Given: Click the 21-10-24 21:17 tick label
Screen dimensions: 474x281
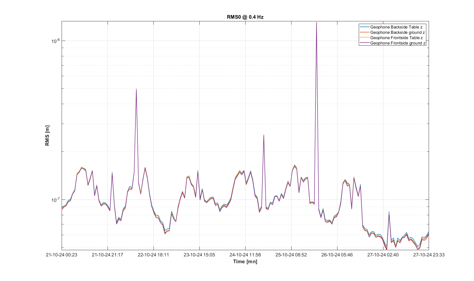Looking at the screenshot, I should coord(108,255).
